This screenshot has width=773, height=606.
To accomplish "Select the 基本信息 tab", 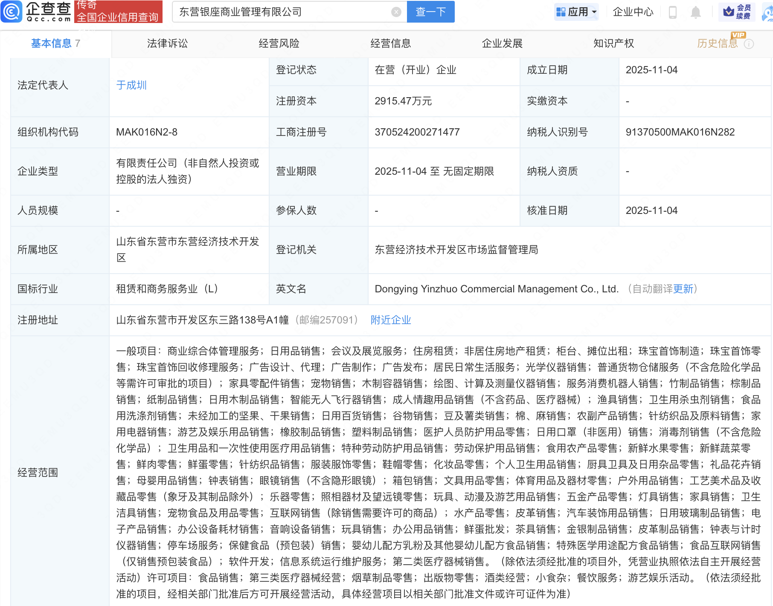I will coord(52,43).
